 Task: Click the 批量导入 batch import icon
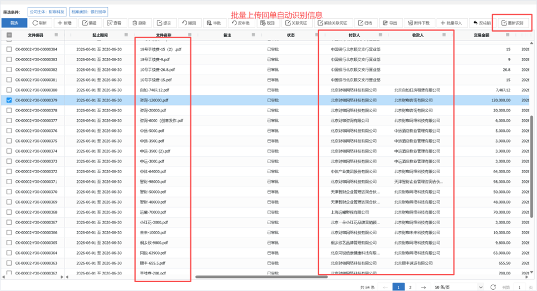(x=443, y=23)
